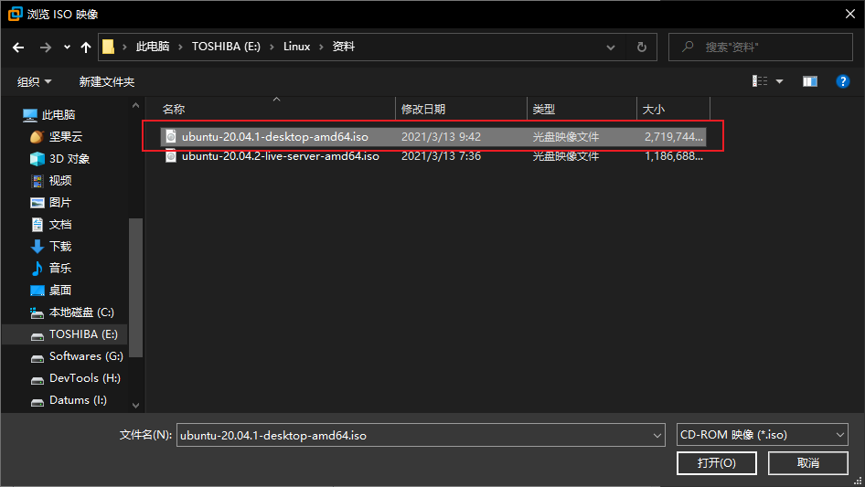
Task: Open 下载 folder in the sidebar
Action: point(51,247)
